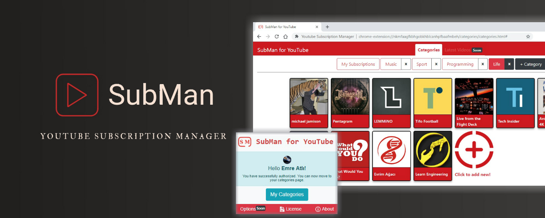Click the Emre Atlı profile avatar
The height and width of the screenshot is (218, 545).
[287, 160]
